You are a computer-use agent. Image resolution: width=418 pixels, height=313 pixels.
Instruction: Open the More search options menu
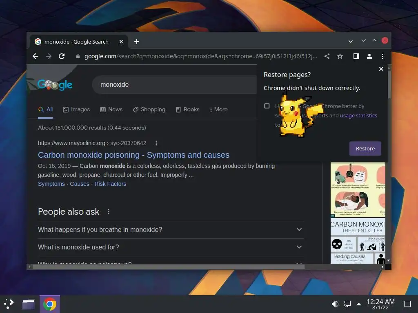click(219, 109)
